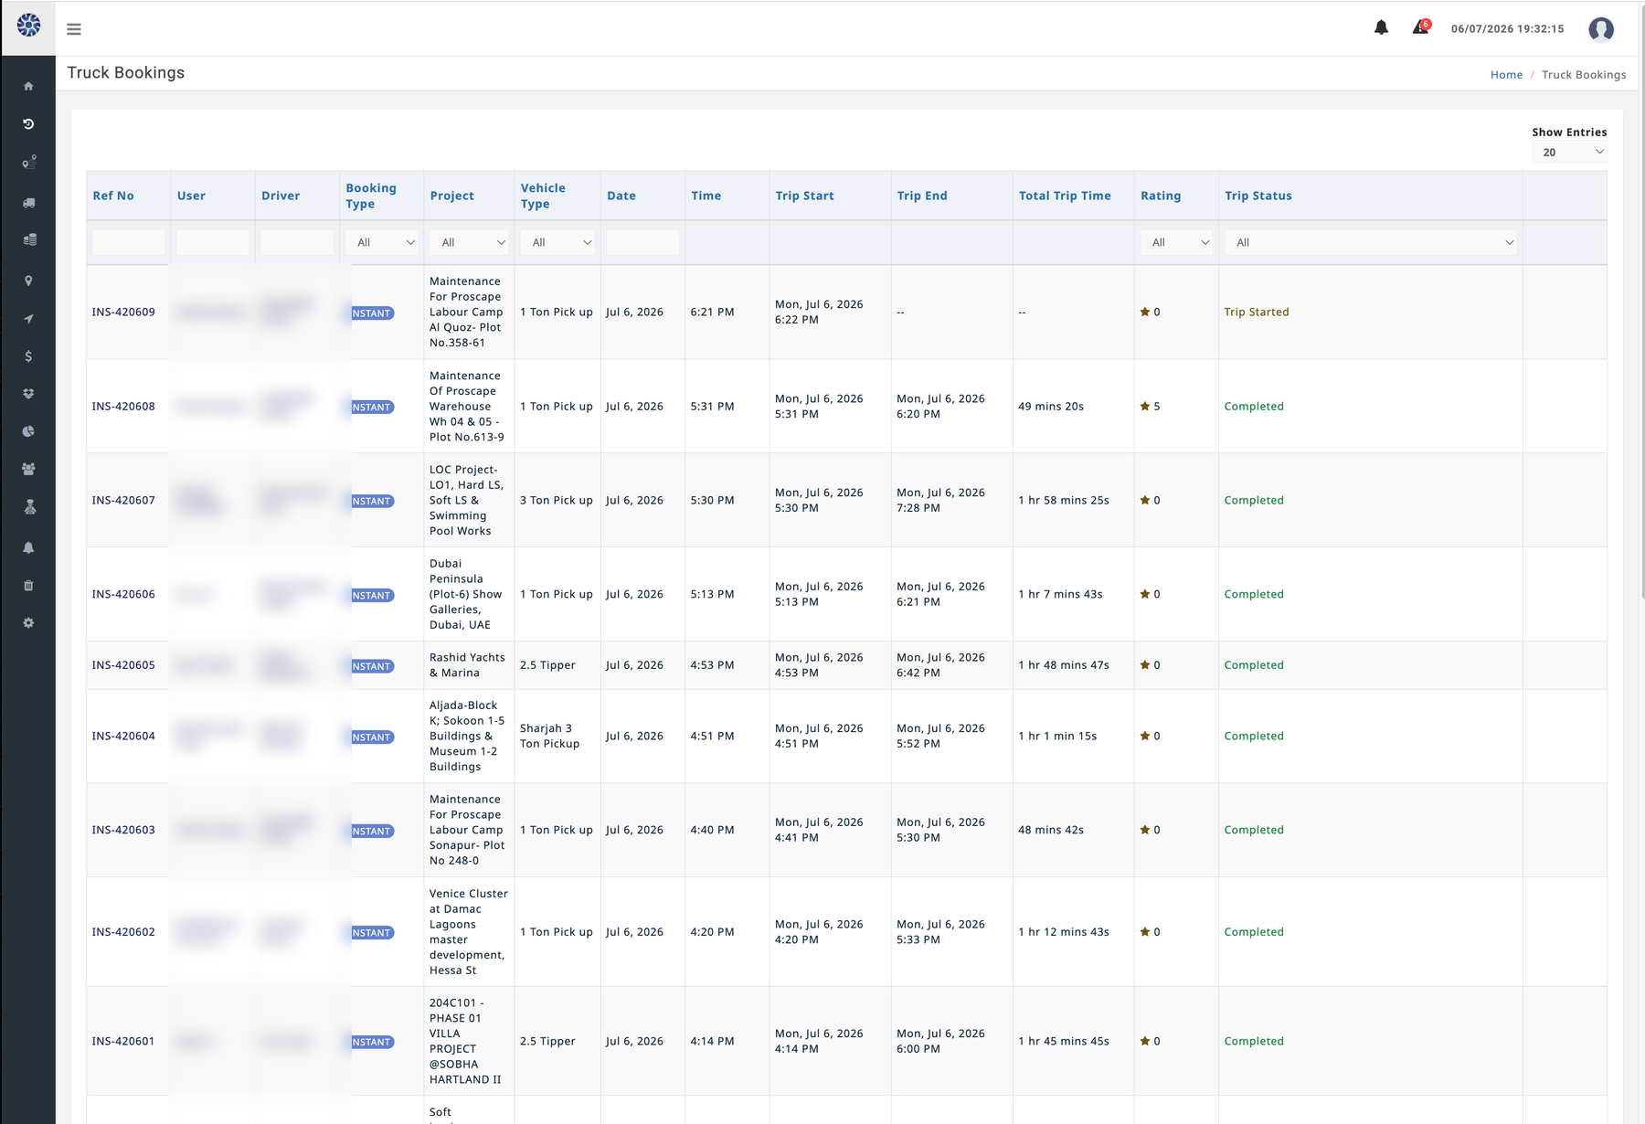Sort by the Booking Type column header
1645x1124 pixels.
tap(371, 196)
